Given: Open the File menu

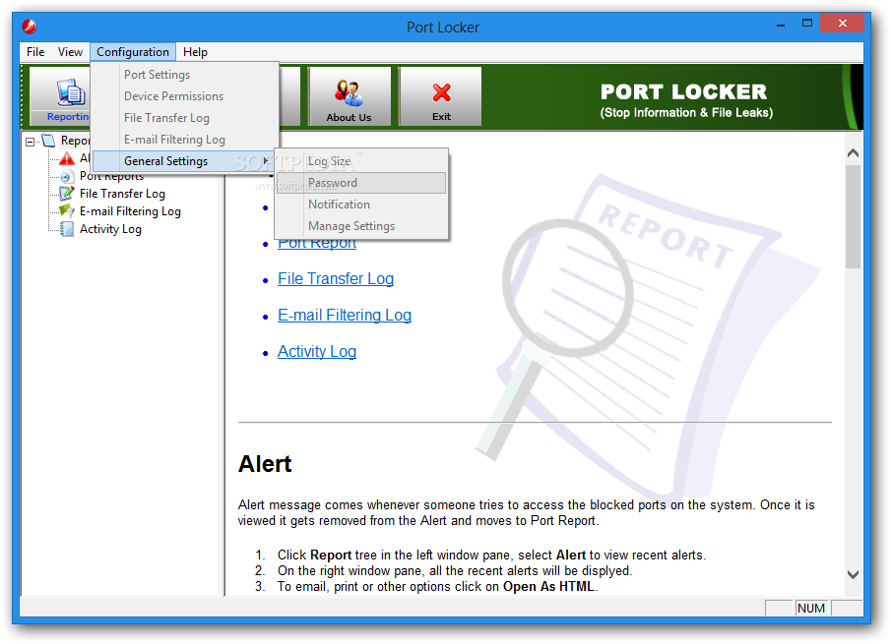Looking at the screenshot, I should [x=35, y=52].
